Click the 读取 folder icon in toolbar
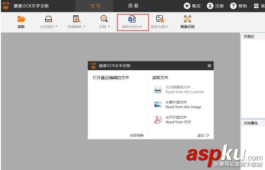The height and width of the screenshot is (170, 265). tap(21, 19)
